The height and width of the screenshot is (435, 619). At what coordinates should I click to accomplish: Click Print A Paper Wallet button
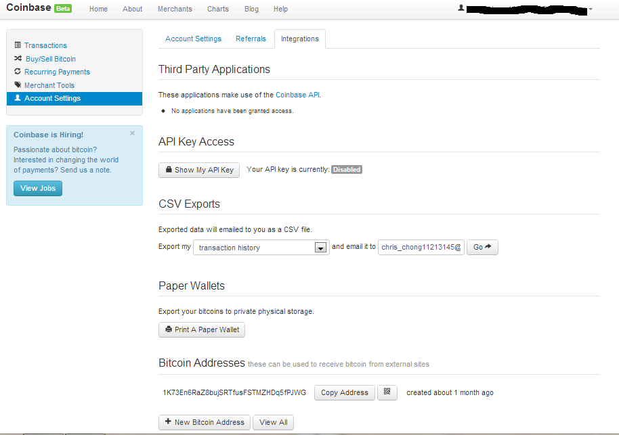[x=202, y=329]
